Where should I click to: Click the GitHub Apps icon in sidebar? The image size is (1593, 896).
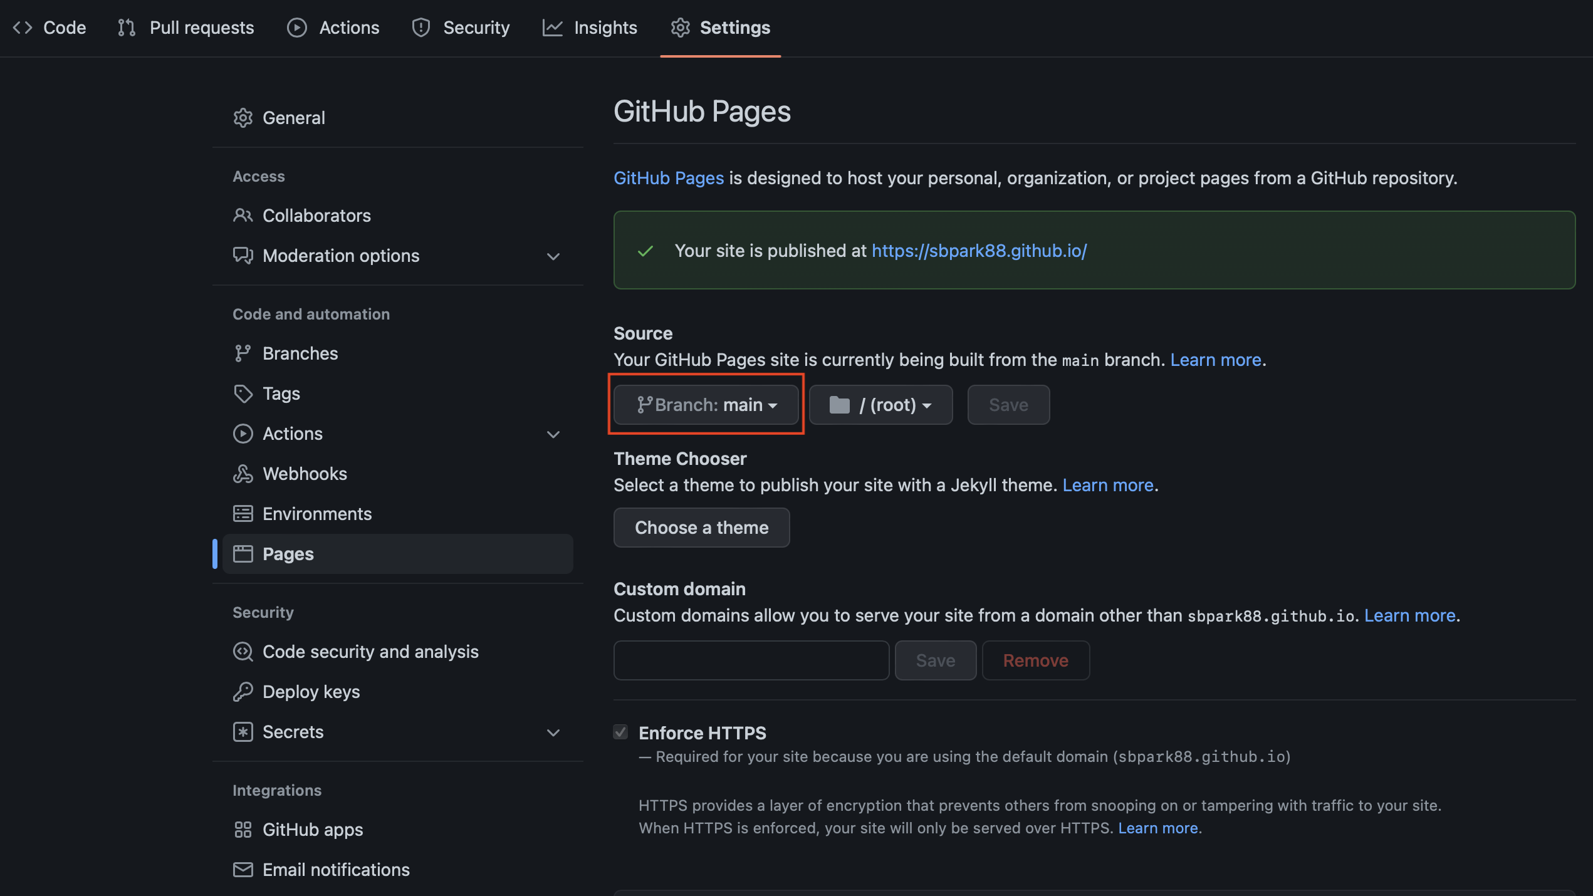(x=242, y=829)
